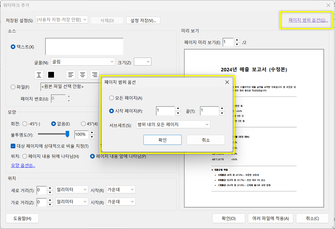Open 세로 거리 unit dropdown
The height and width of the screenshot is (229, 335).
(72, 190)
